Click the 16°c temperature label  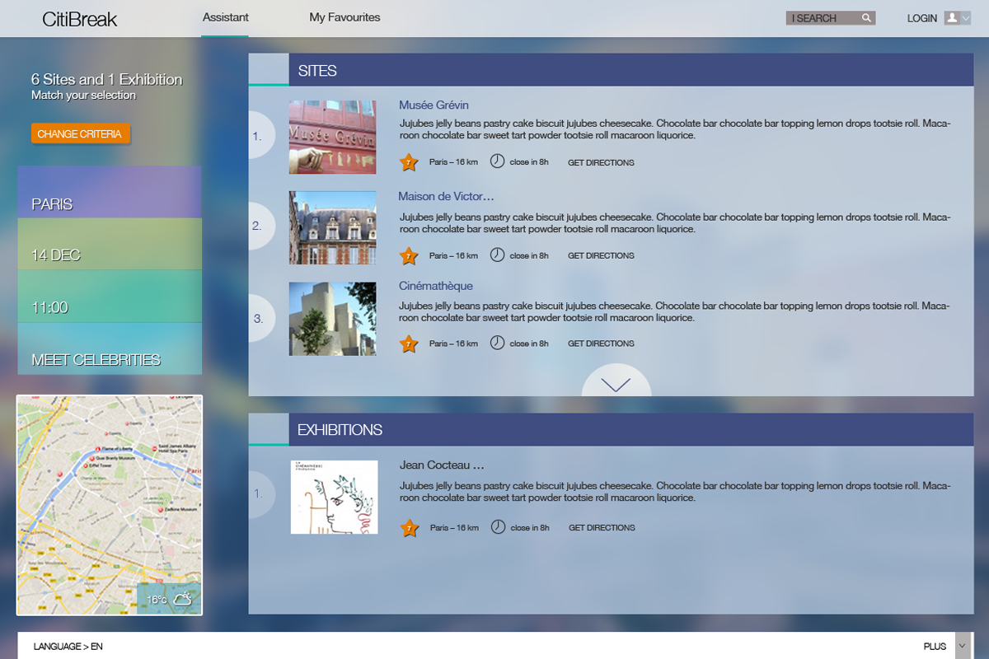(x=157, y=600)
